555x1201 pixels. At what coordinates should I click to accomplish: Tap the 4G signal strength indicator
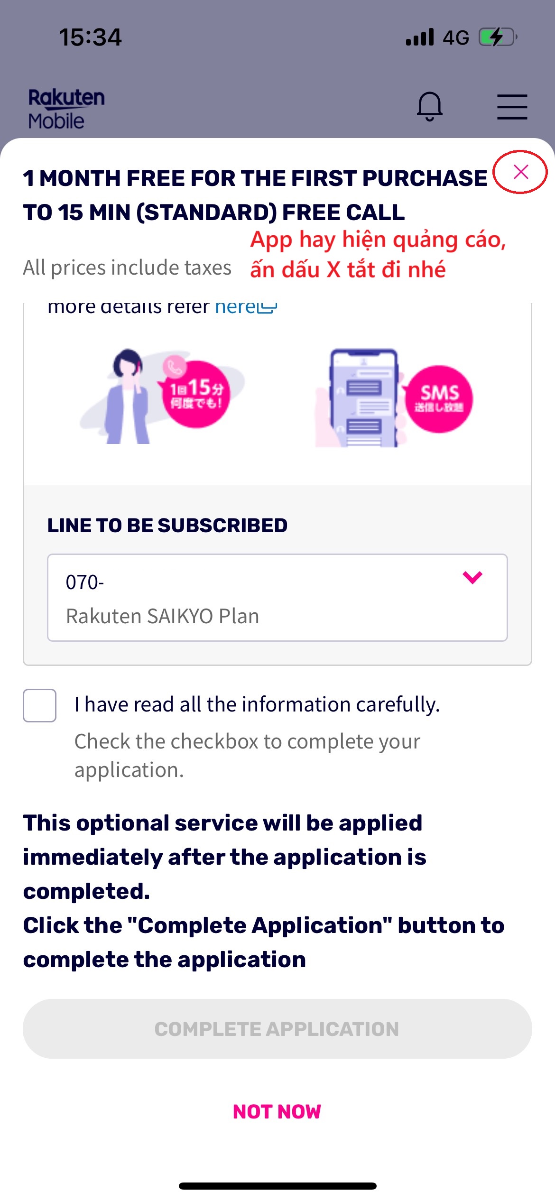click(x=437, y=37)
